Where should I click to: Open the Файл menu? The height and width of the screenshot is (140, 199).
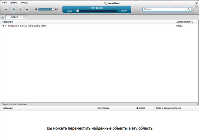point(5,3)
